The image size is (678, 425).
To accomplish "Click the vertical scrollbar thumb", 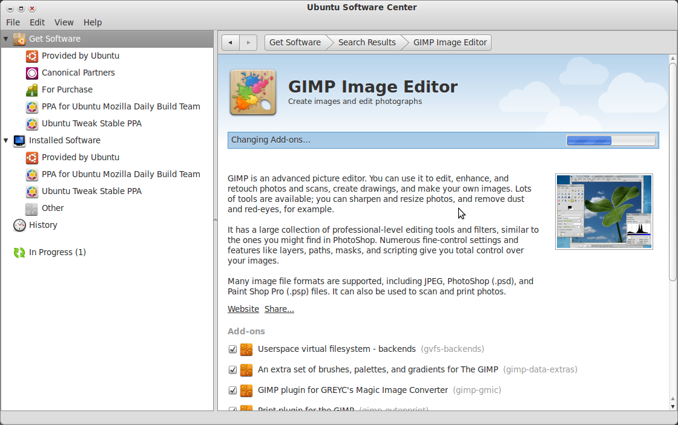I will [673, 172].
